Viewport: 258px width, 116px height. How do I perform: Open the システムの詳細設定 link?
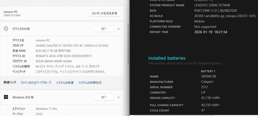pyautogui.click(x=90, y=83)
